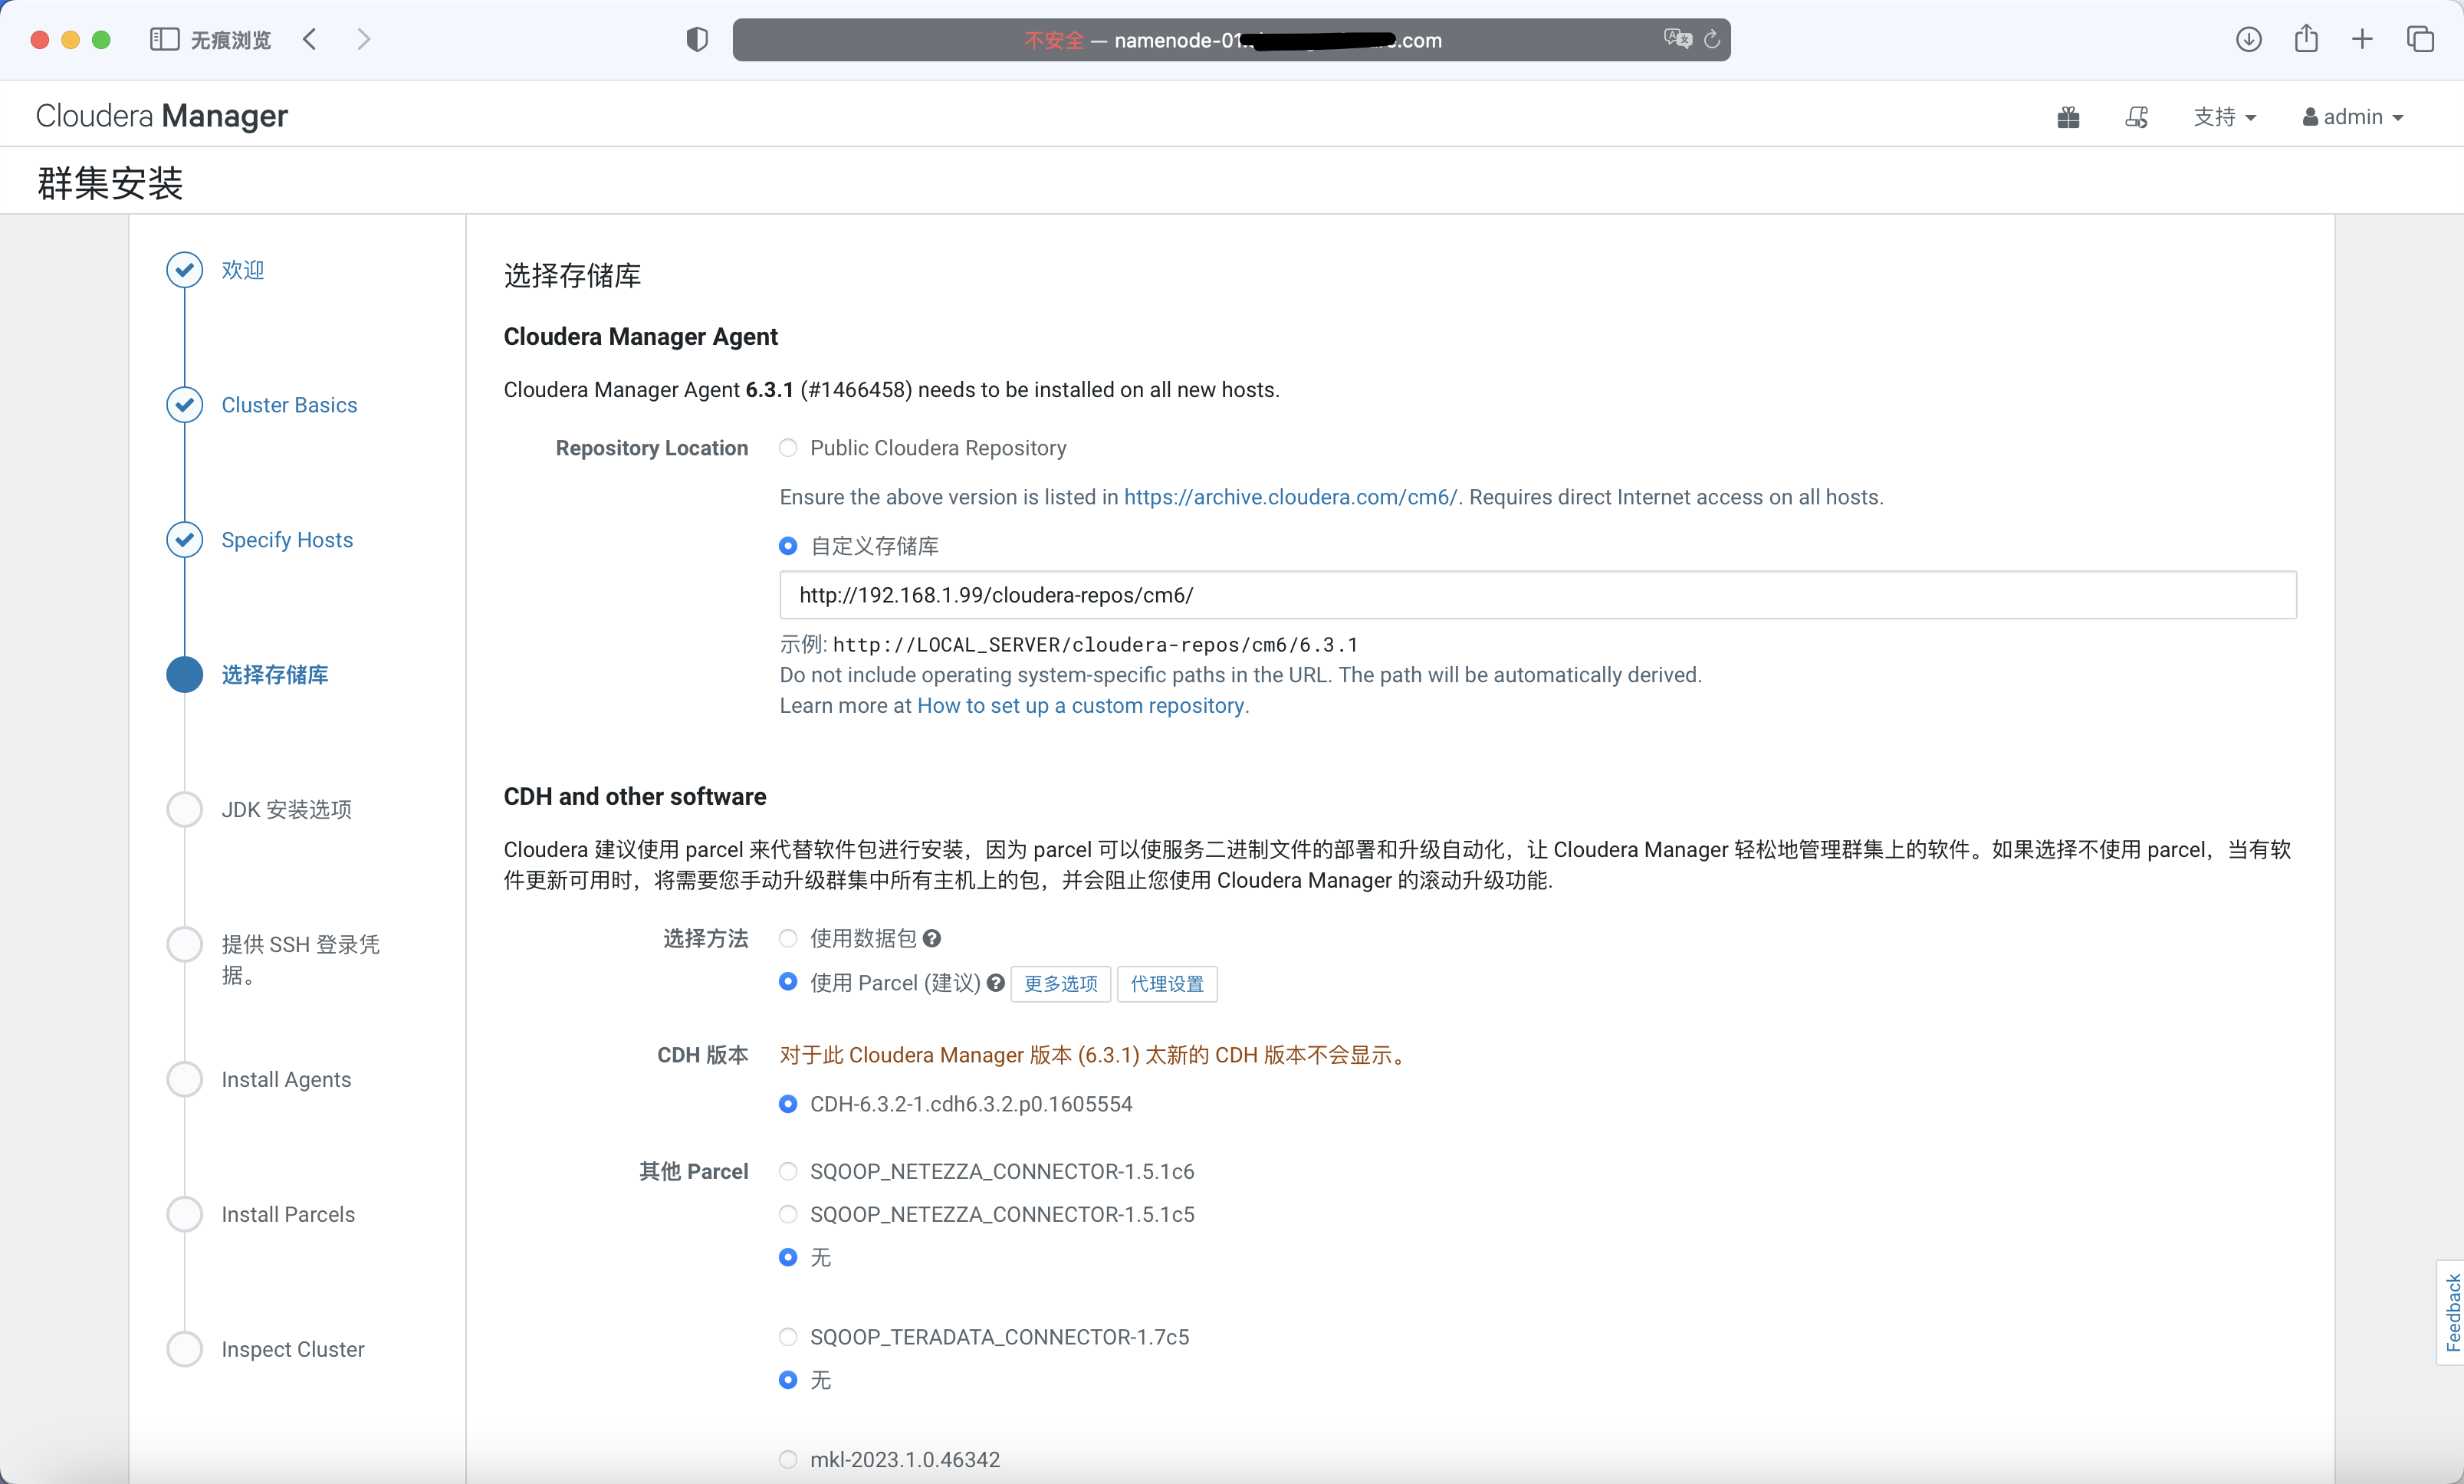Open How to set up a custom repository link
The width and height of the screenshot is (2464, 1484).
(1080, 706)
